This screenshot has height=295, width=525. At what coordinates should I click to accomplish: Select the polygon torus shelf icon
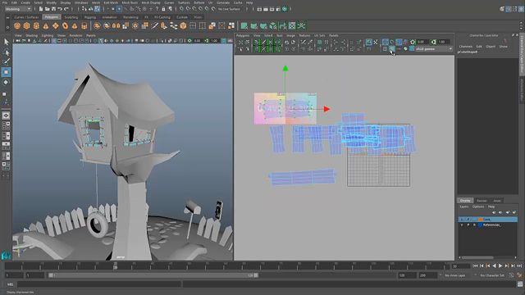[65, 25]
